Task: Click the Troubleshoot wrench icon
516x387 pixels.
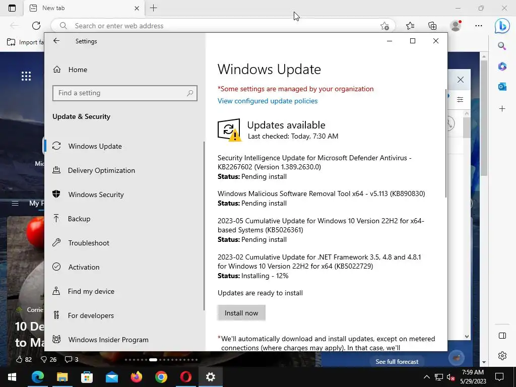Action: click(x=56, y=242)
